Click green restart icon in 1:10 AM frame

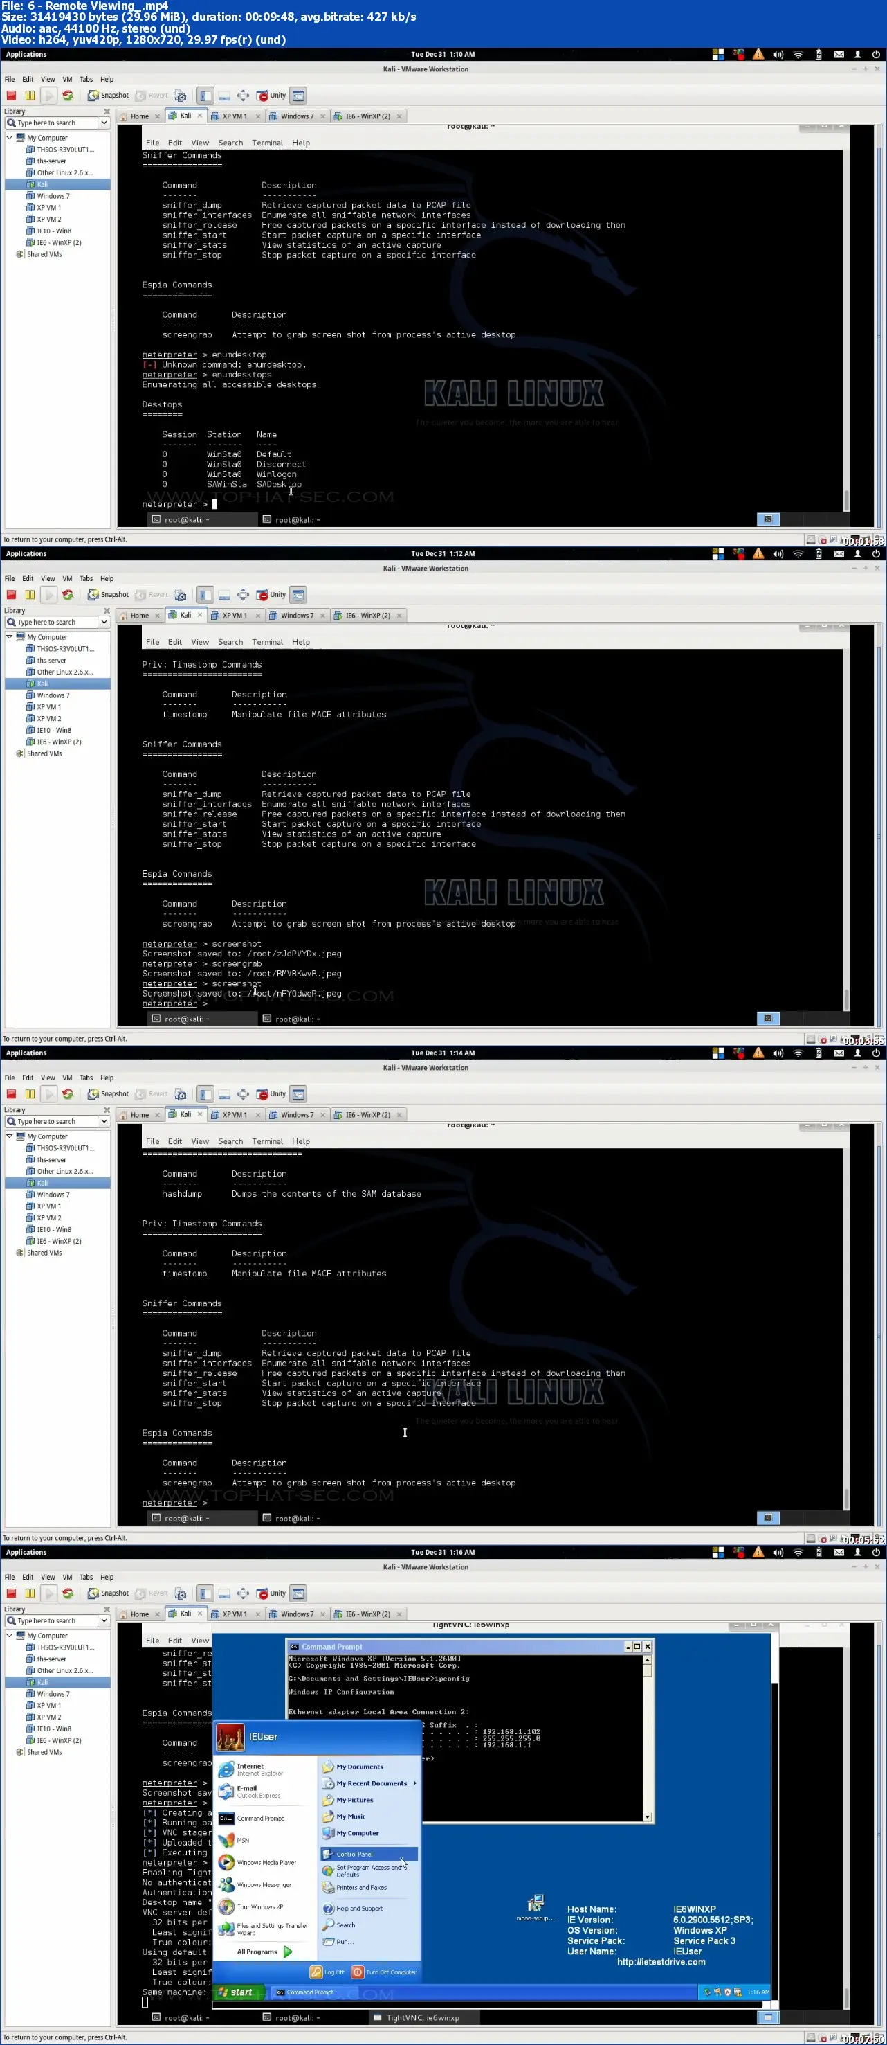point(67,96)
